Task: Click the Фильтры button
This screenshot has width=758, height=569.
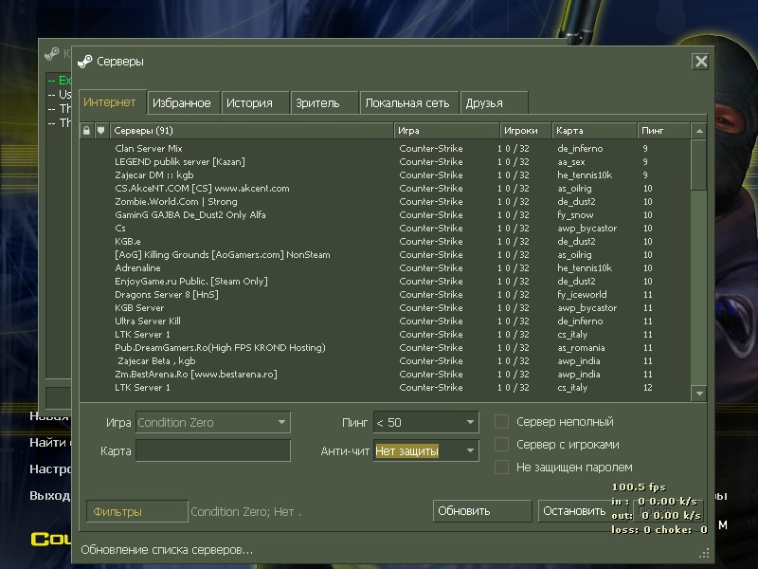Action: point(136,511)
